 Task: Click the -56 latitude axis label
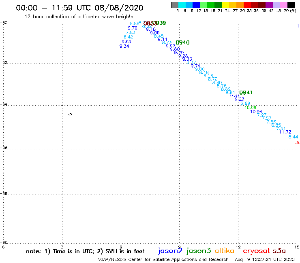pos(4,148)
